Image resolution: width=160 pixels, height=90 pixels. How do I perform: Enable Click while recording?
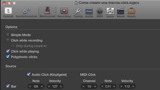(x=8, y=40)
